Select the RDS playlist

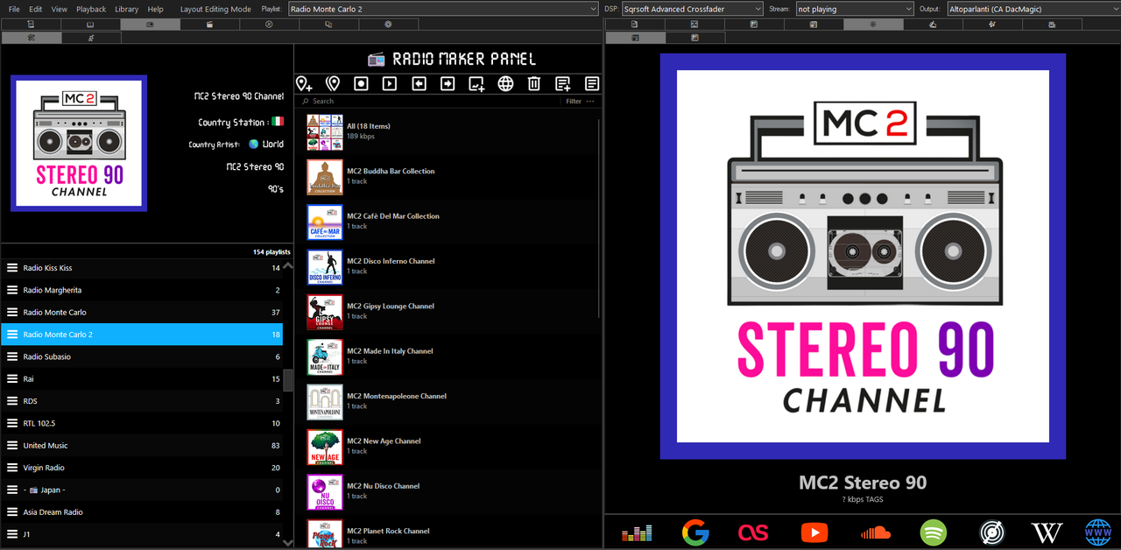[142, 401]
